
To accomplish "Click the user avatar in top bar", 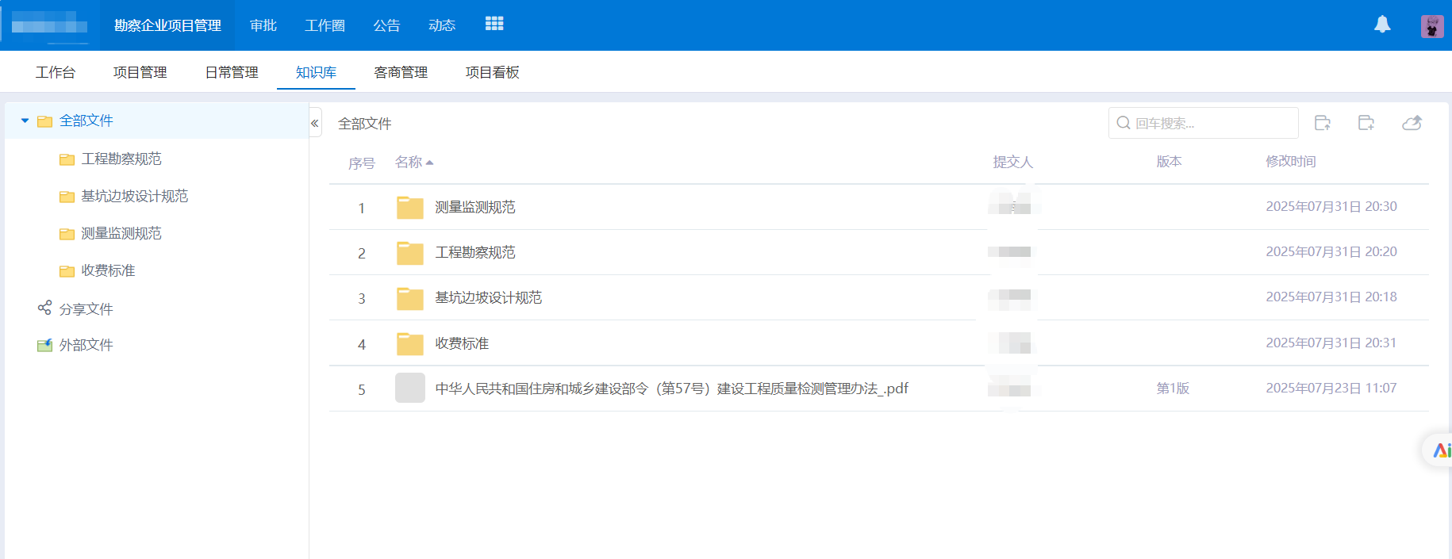I will (1431, 26).
